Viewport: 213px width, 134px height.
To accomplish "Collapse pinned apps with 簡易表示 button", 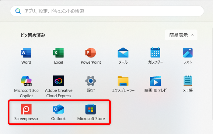I will (x=181, y=35).
